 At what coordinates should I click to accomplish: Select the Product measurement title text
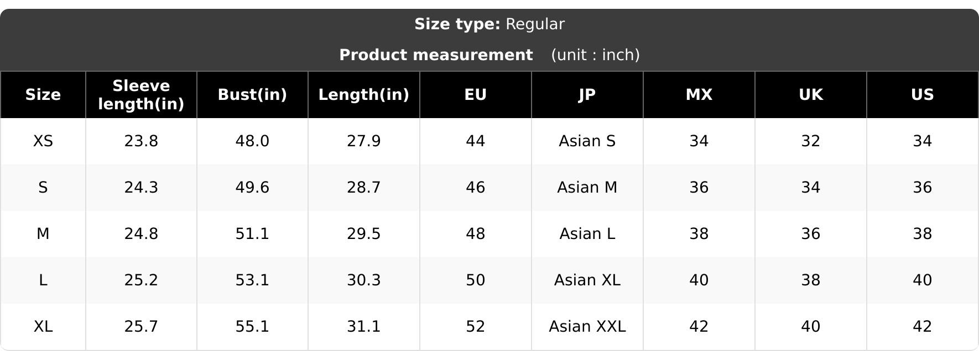(436, 55)
